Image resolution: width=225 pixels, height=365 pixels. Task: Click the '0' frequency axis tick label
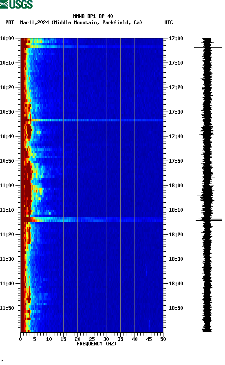tap(20, 339)
